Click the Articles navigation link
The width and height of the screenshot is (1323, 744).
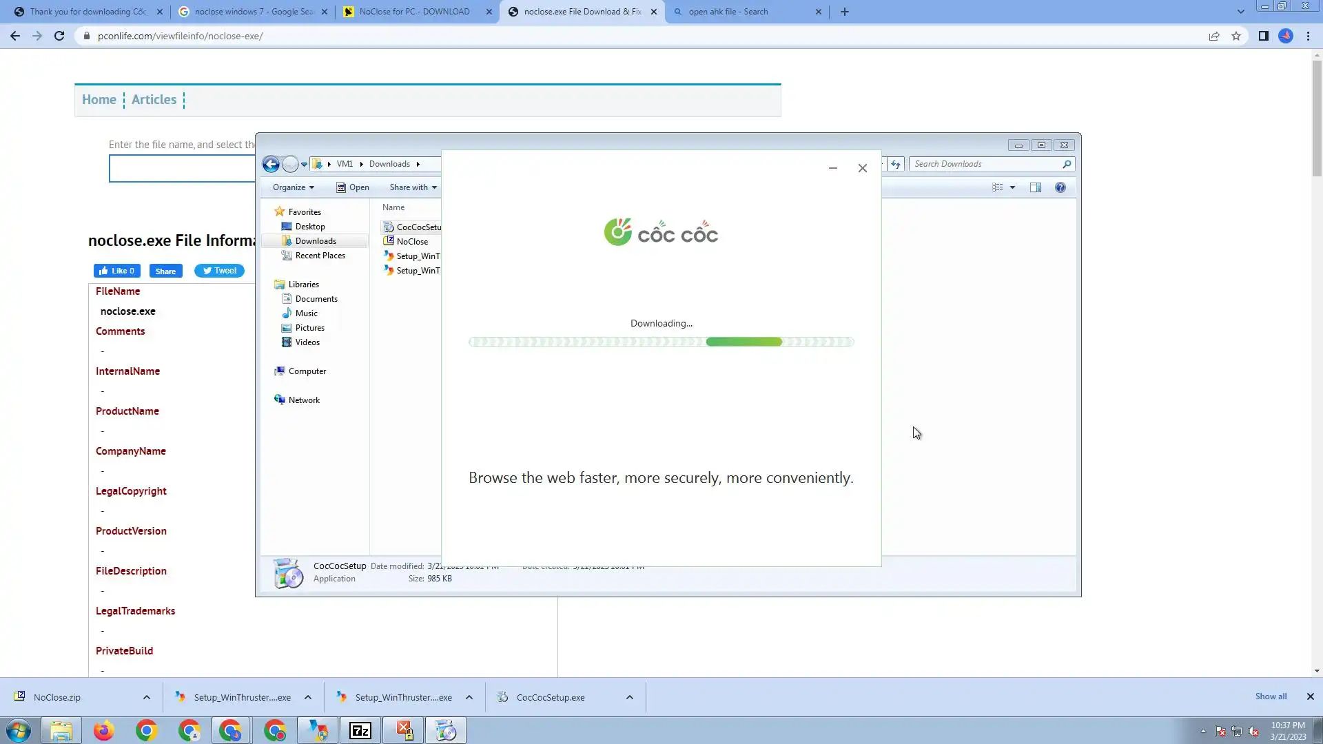154,99
